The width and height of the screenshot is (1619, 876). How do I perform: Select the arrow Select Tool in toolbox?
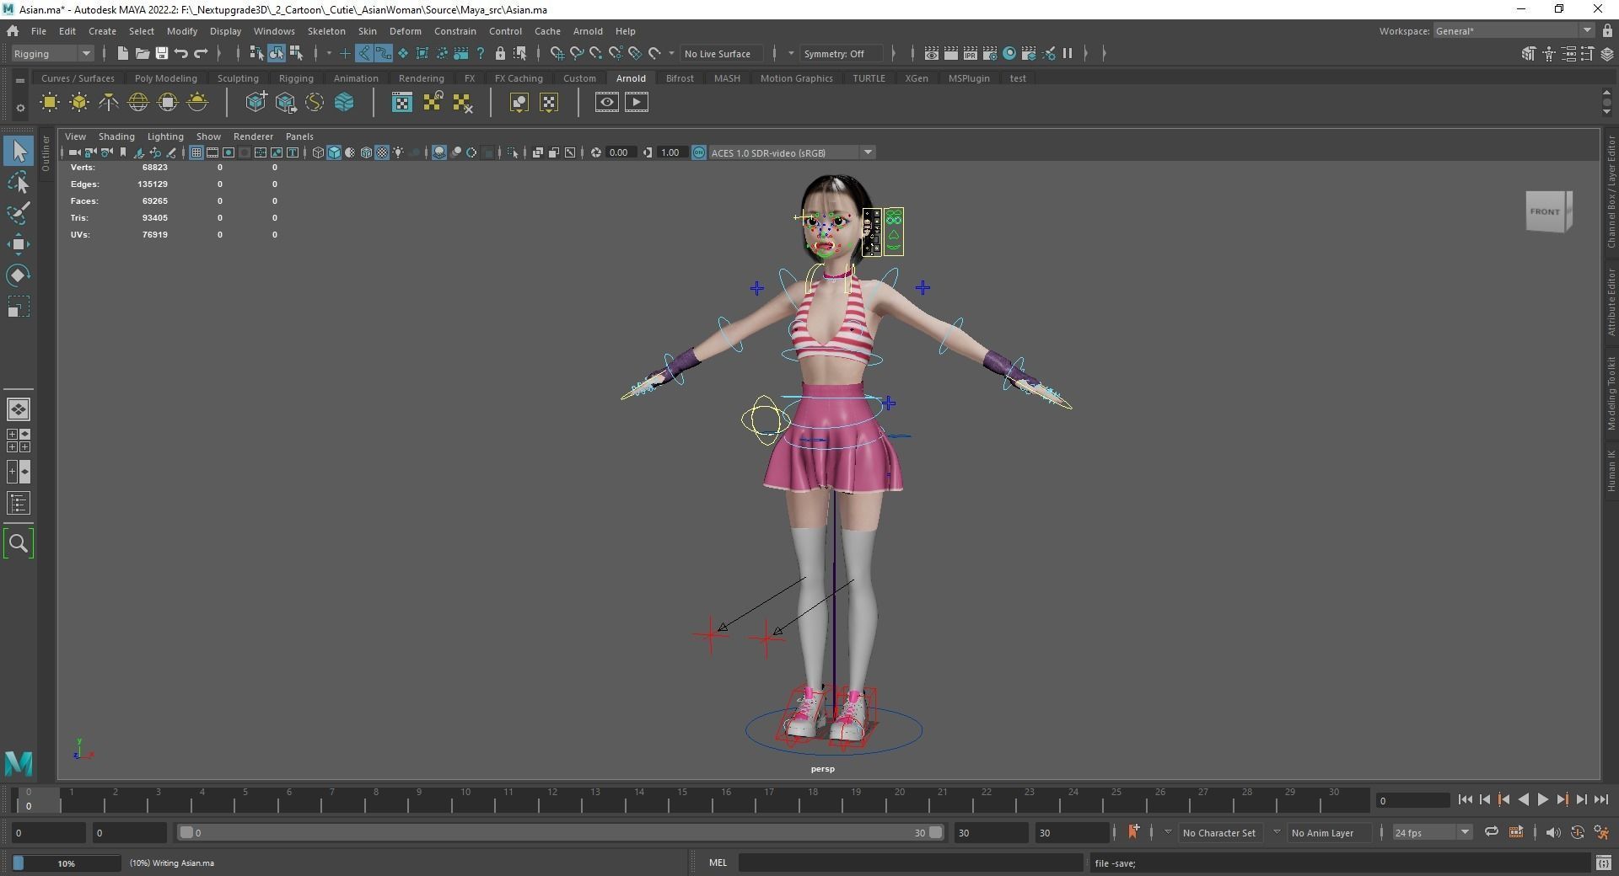coord(19,152)
